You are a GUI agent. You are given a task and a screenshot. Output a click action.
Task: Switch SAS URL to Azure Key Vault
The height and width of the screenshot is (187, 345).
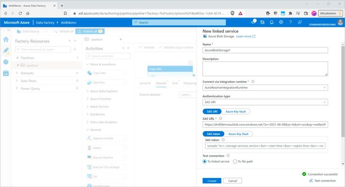tap(235, 112)
